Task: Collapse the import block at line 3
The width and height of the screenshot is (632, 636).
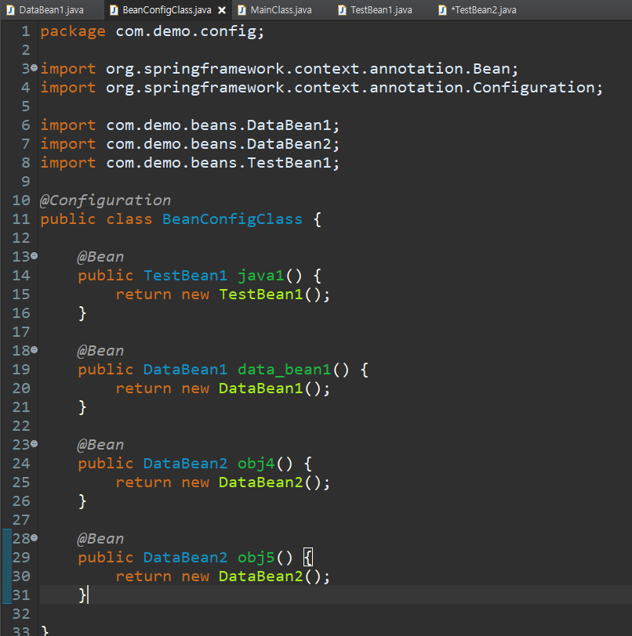Action: pyautogui.click(x=35, y=67)
